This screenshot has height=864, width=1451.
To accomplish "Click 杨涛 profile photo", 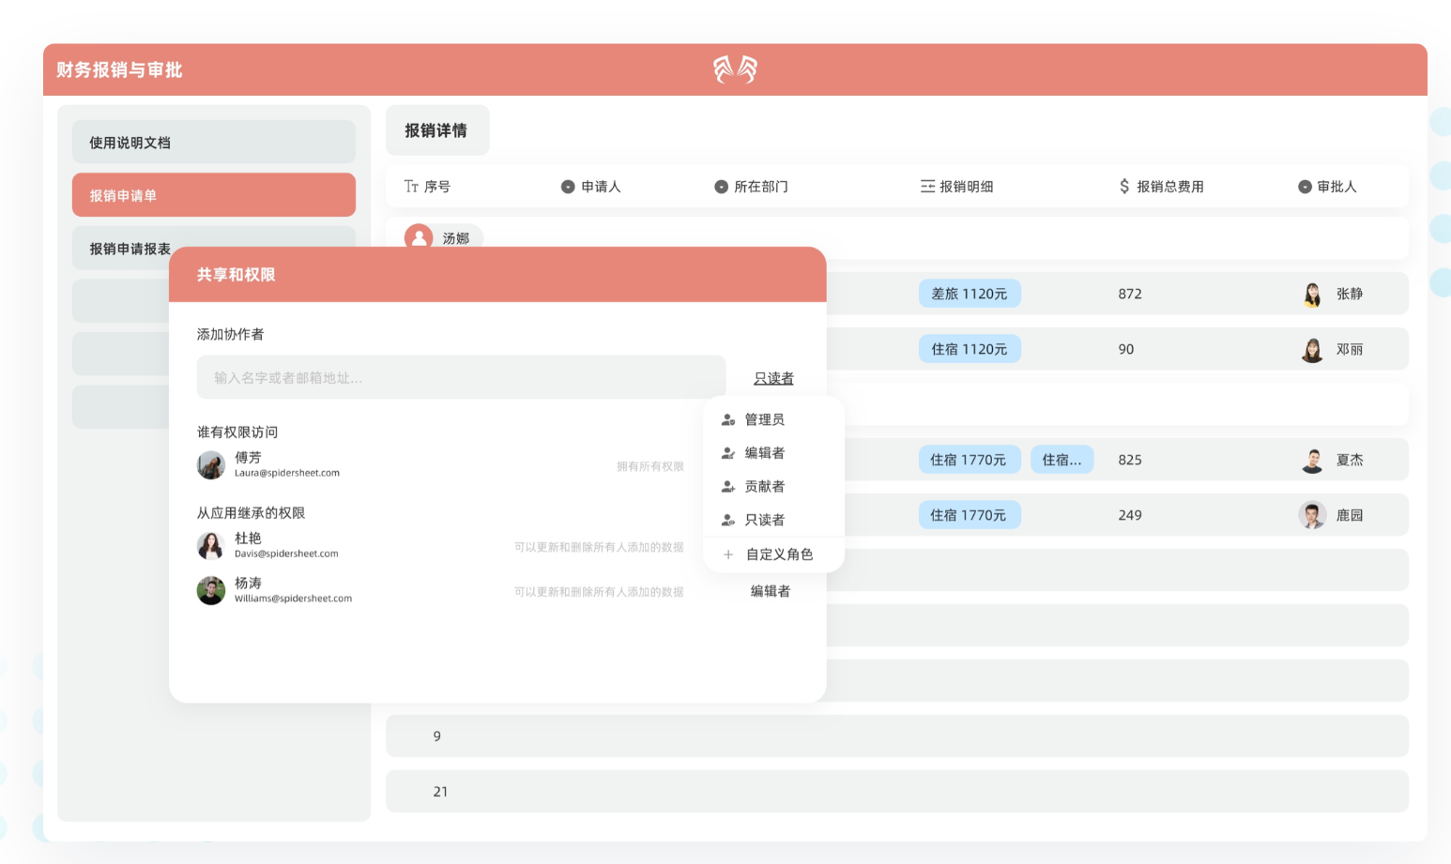I will (x=211, y=590).
